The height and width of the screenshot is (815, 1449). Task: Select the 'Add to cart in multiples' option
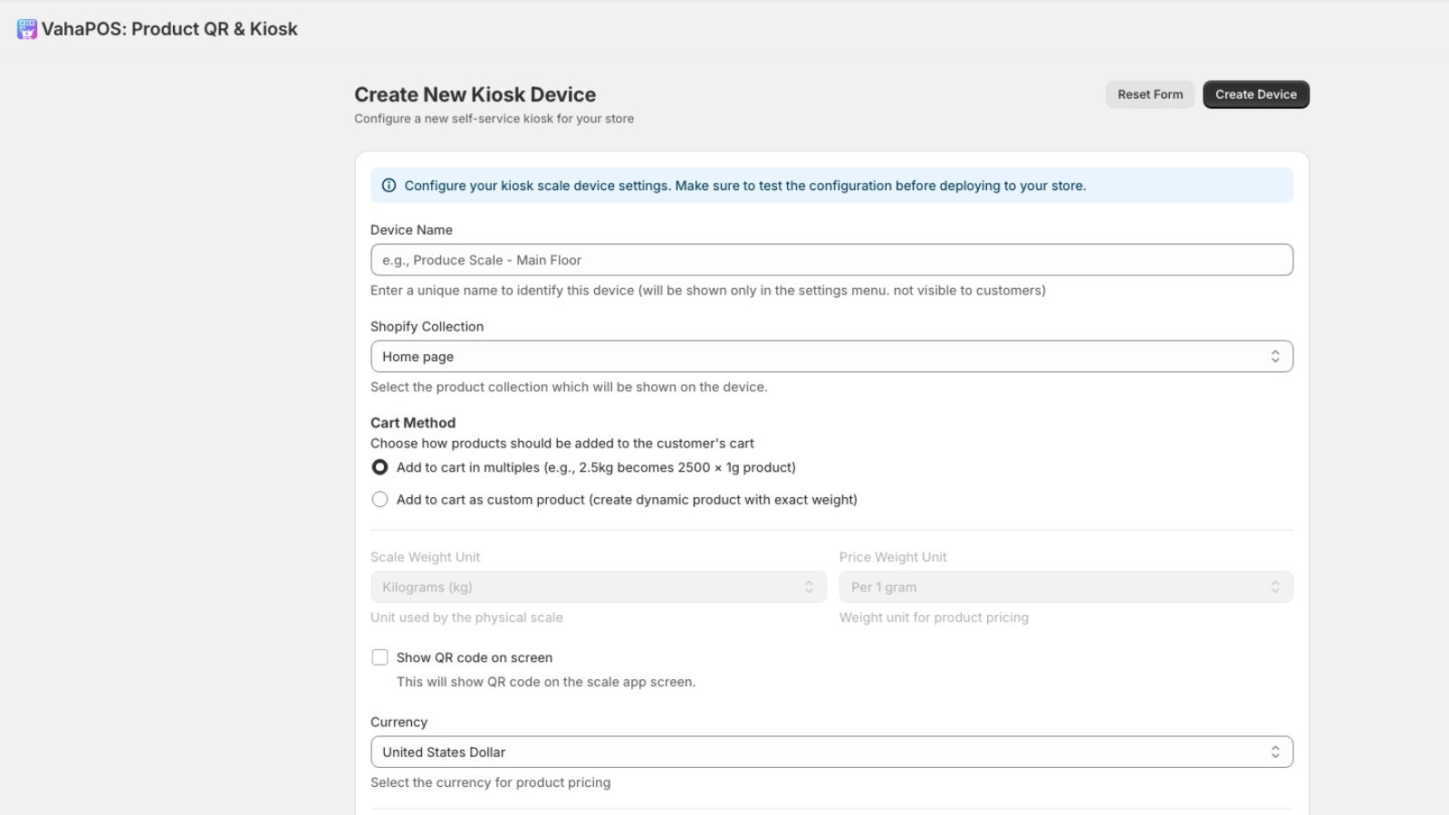[379, 467]
